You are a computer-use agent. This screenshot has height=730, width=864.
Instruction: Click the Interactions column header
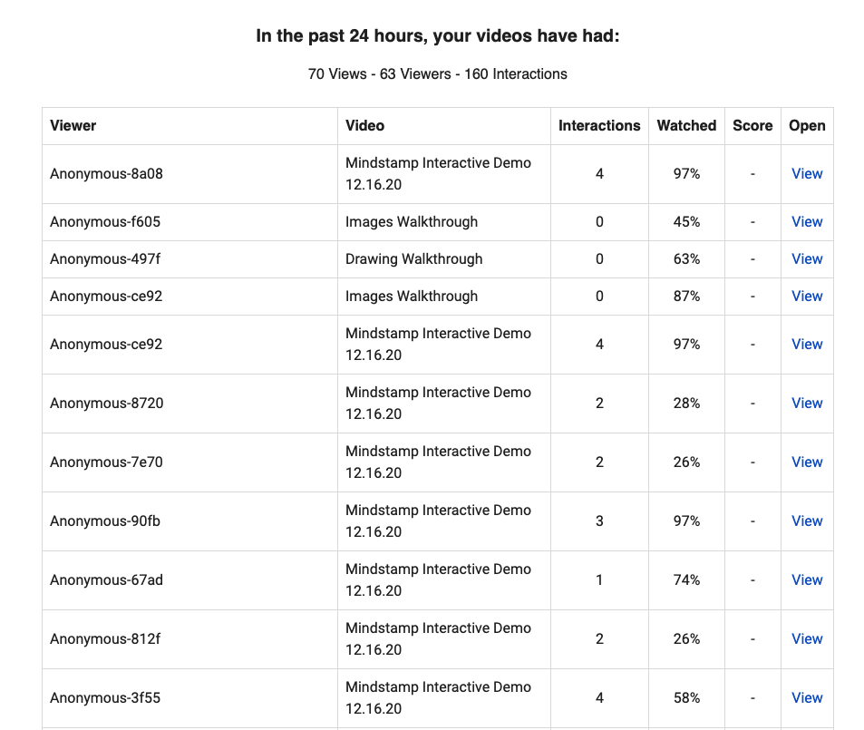point(599,125)
